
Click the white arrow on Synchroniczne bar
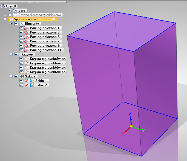[53, 19]
